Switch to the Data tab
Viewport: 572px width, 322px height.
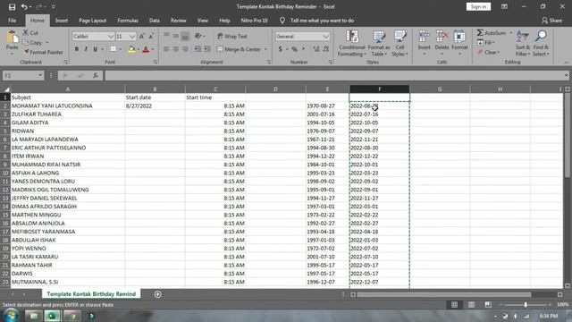pos(155,21)
